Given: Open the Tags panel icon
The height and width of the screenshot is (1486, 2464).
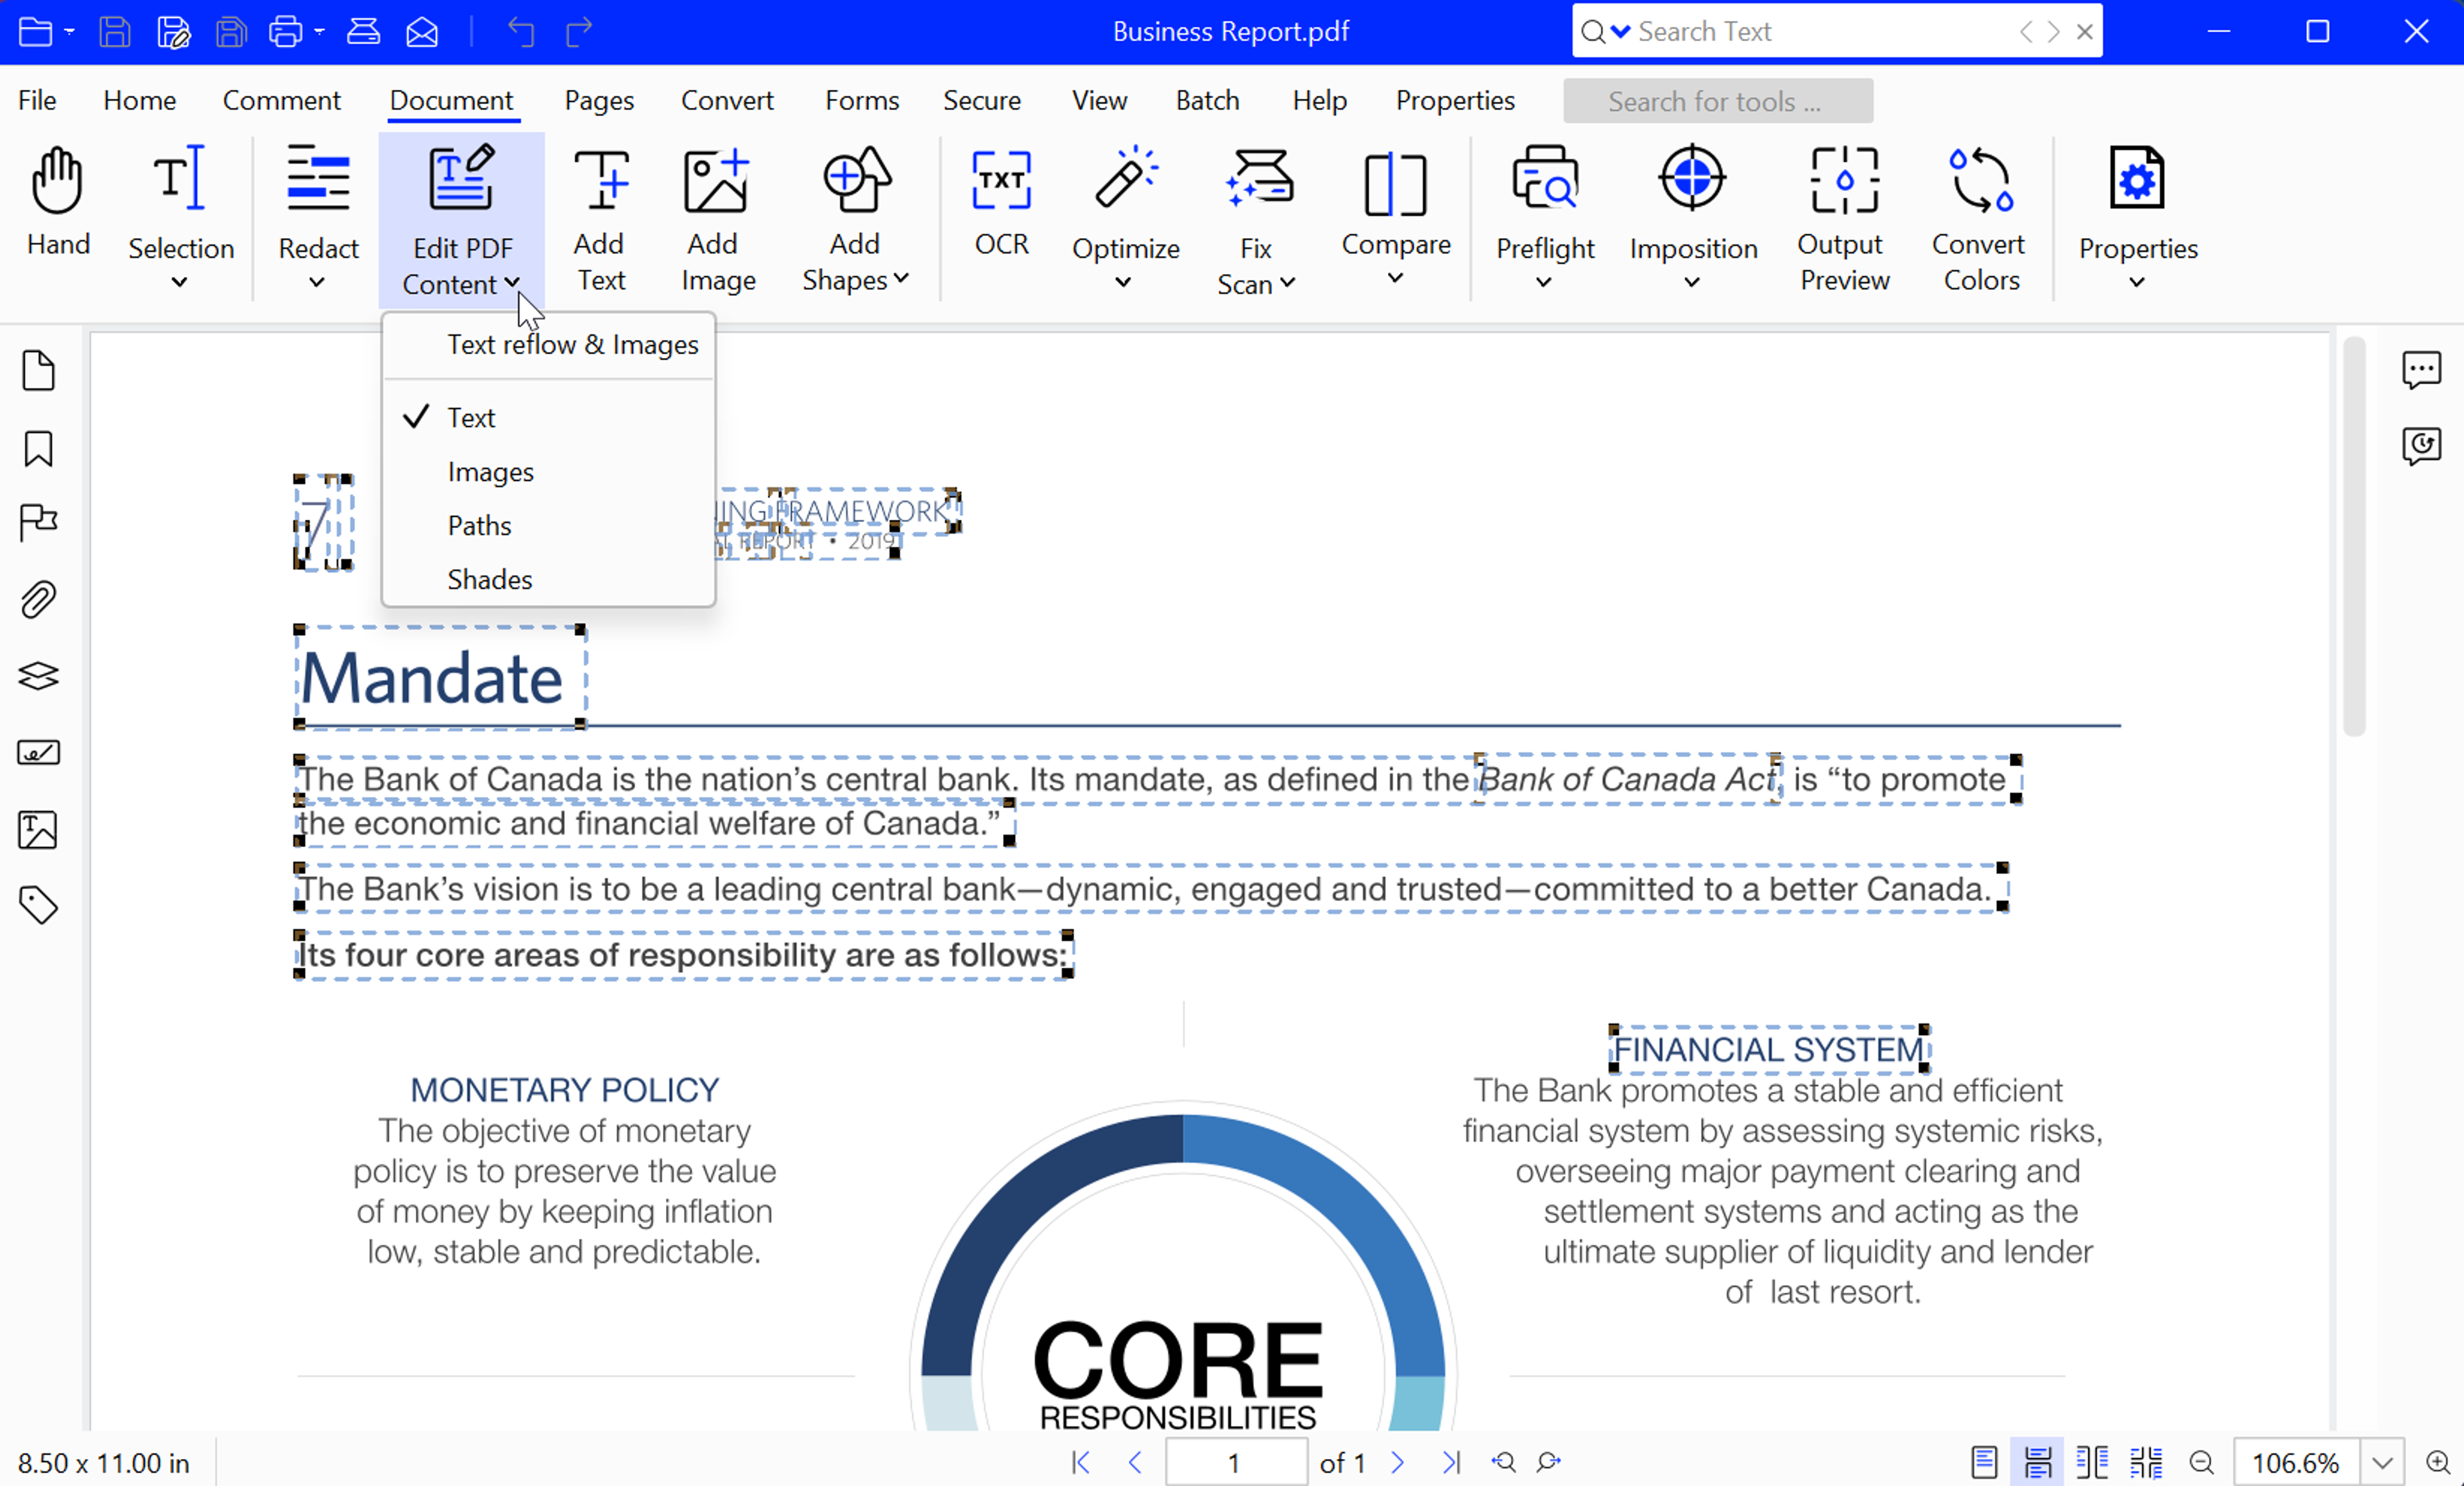Looking at the screenshot, I should pos(38,904).
